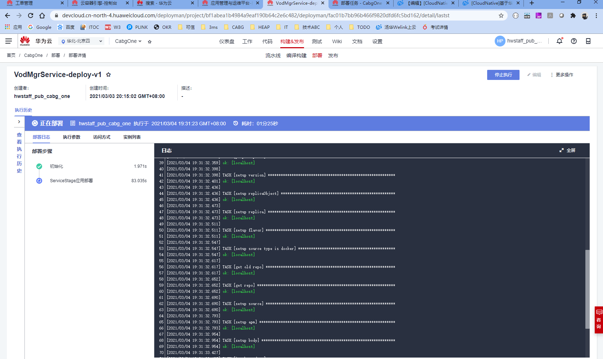
Task: Click the HP user avatar
Action: tap(500, 41)
